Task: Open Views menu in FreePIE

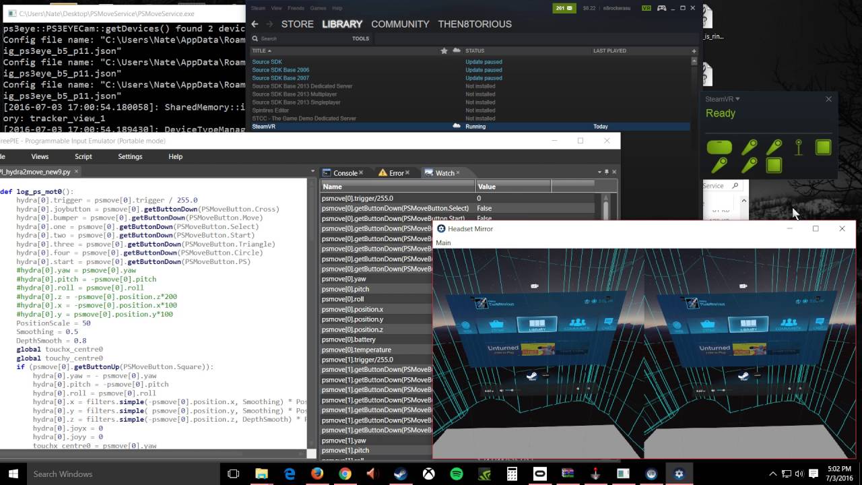Action: point(40,156)
